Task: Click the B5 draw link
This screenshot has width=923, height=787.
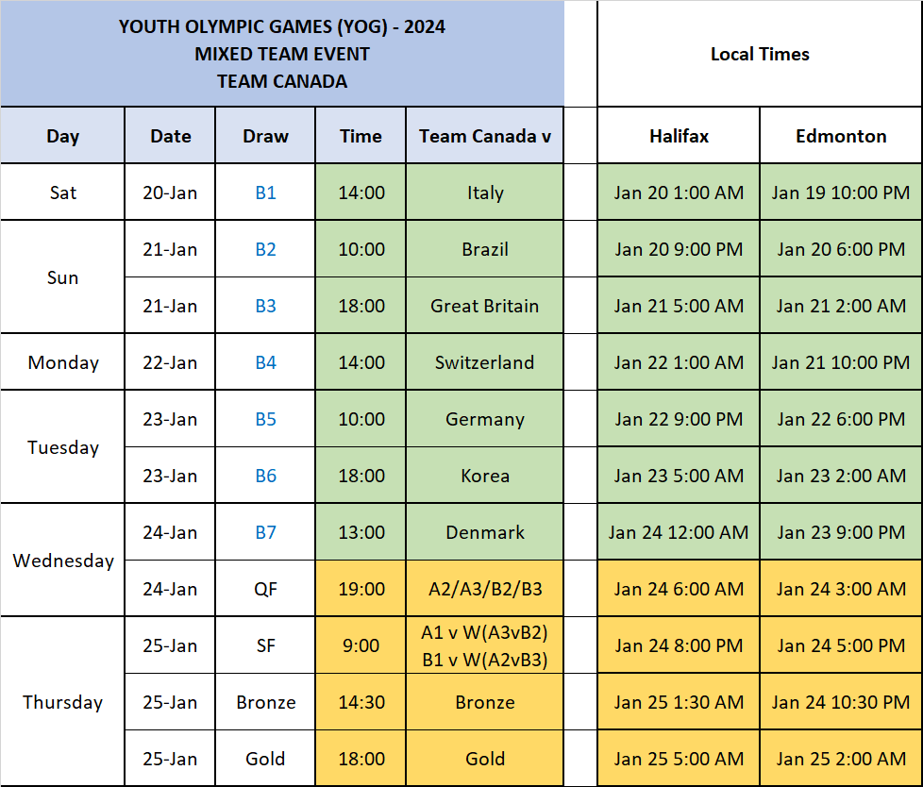Action: (x=265, y=419)
